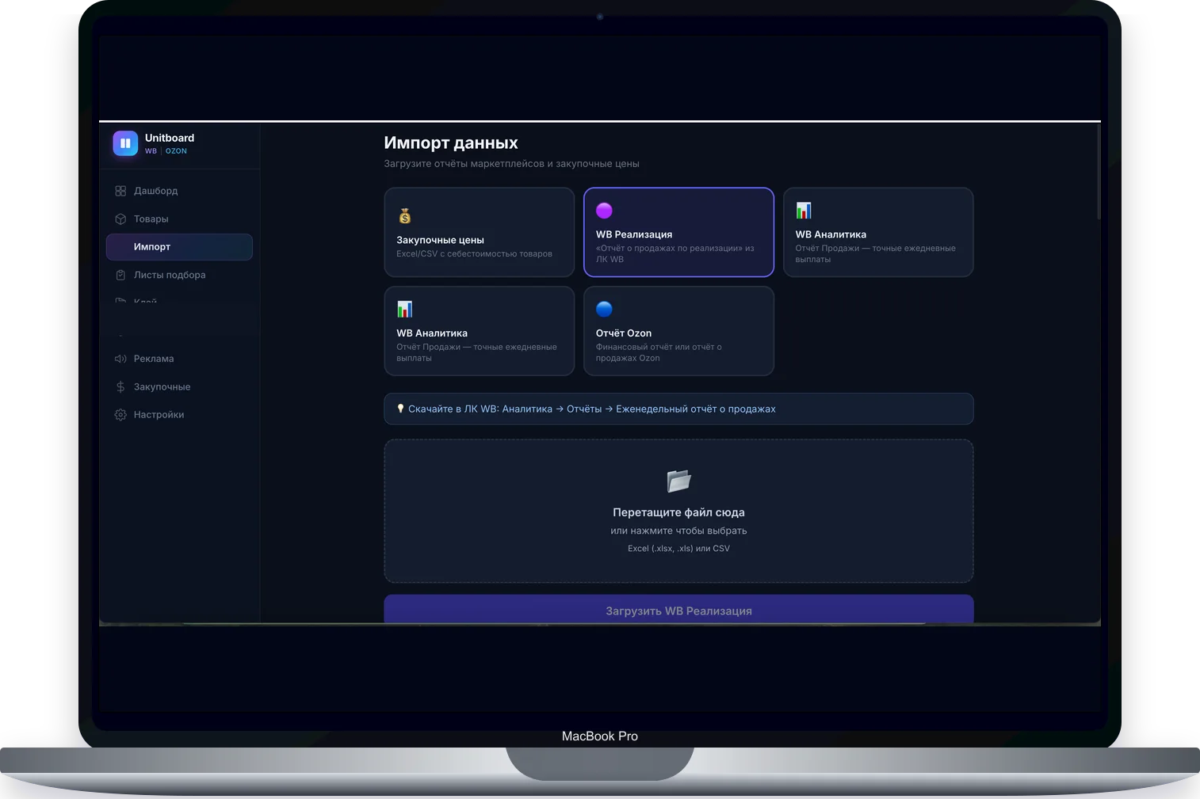1200x799 pixels.
Task: Click the text 'Excel (.xlsx, .xls) или CSV'
Action: [678, 549]
